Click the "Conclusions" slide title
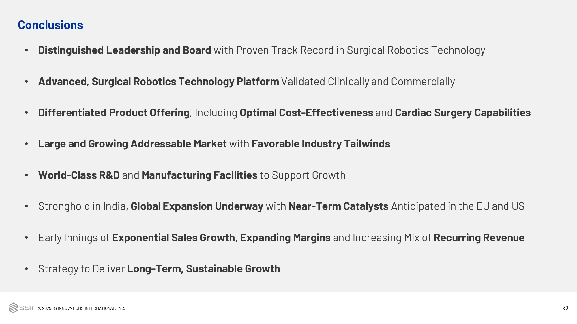 (50, 25)
